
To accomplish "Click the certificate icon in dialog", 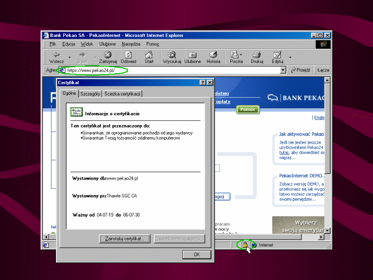I will tap(76, 112).
